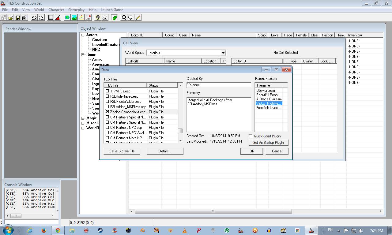392x235 pixels.
Task: Check the F2LAddon_MSElves.esp plugin checkbox
Action: [107, 106]
